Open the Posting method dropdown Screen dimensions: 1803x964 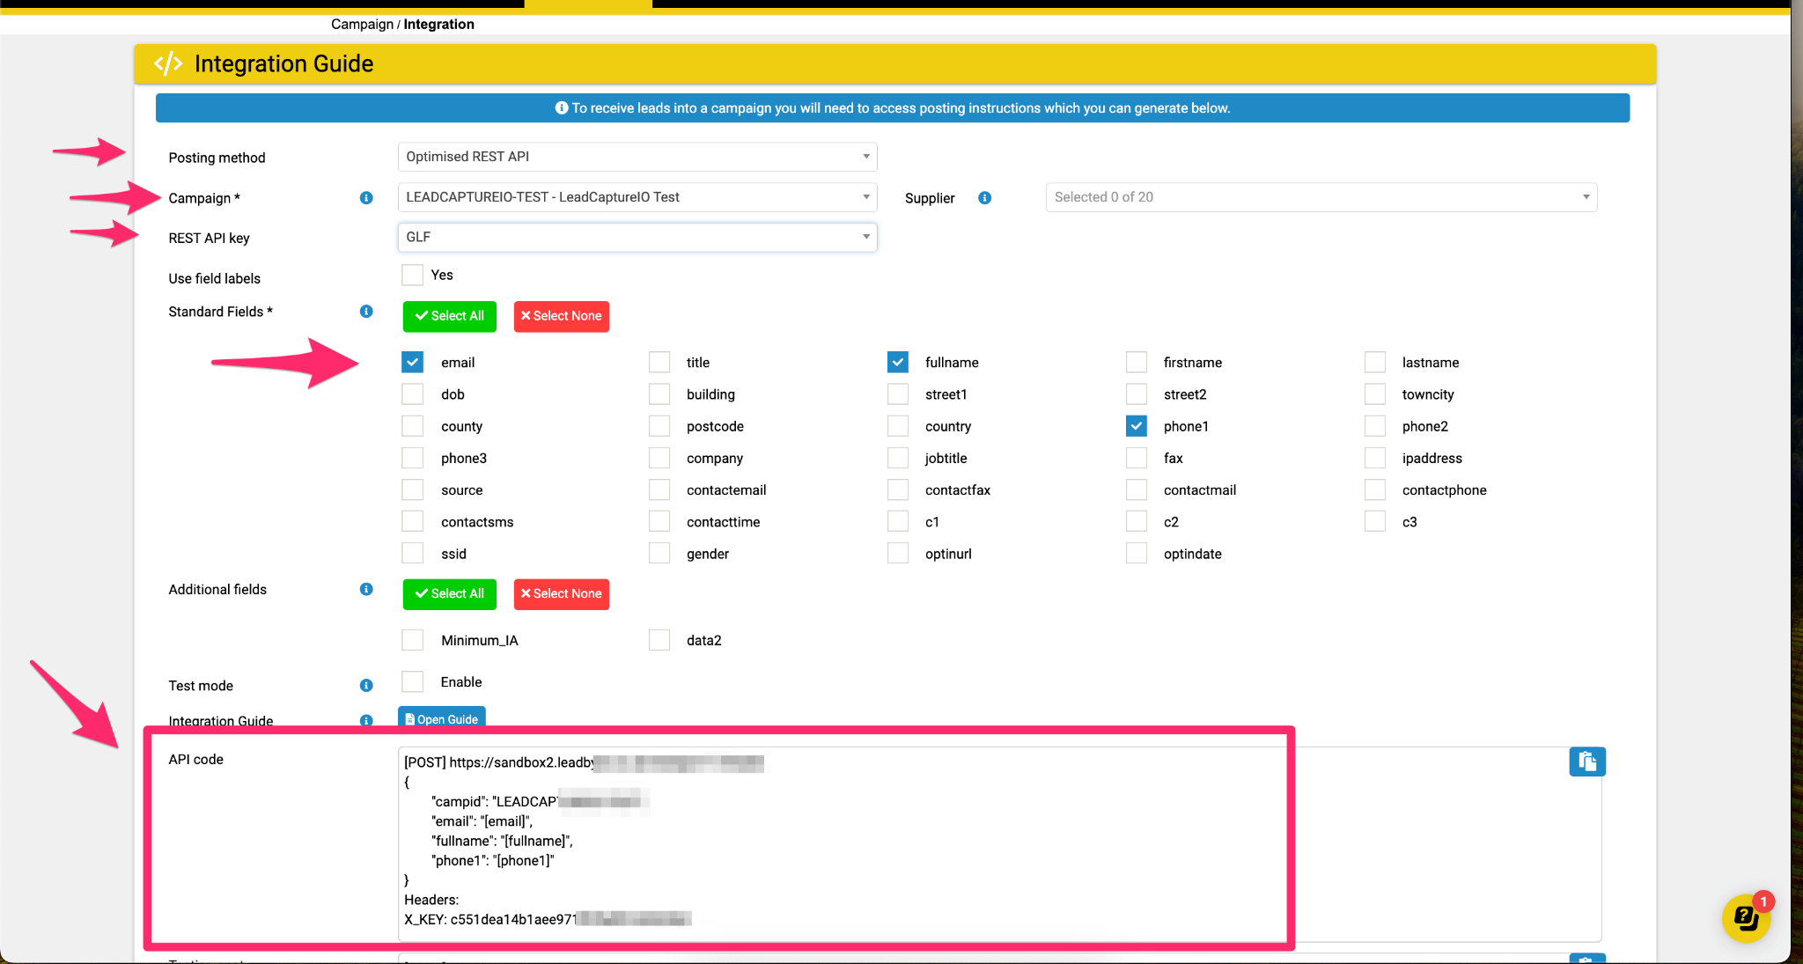637,157
